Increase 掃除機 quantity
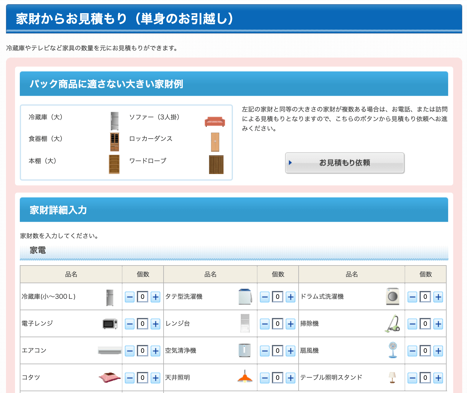This screenshot has width=467, height=393. 438,324
